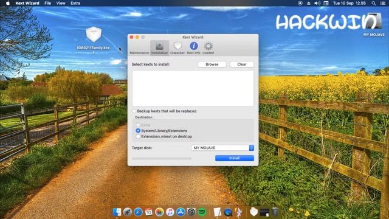This screenshot has height=219, width=389.
Task: Switch to the Unpacker tool
Action: click(x=177, y=48)
